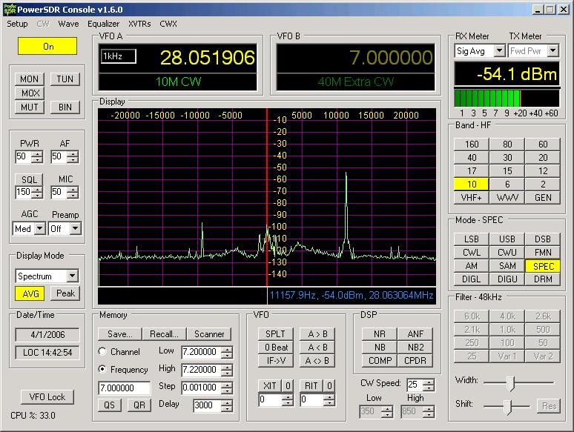
Task: Open the Equalizer menu
Action: point(103,24)
